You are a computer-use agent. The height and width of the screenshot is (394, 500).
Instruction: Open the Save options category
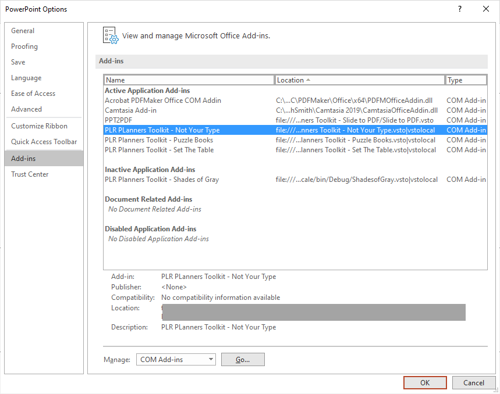(18, 62)
